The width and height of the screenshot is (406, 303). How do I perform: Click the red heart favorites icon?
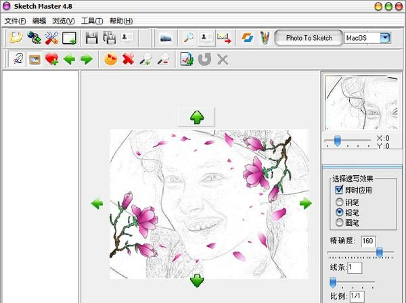tap(51, 60)
